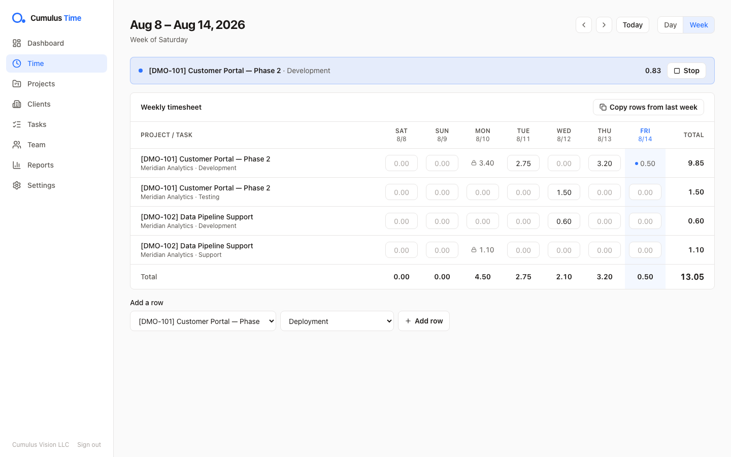Advance to next week chevron
This screenshot has width=731, height=457.
click(x=604, y=25)
